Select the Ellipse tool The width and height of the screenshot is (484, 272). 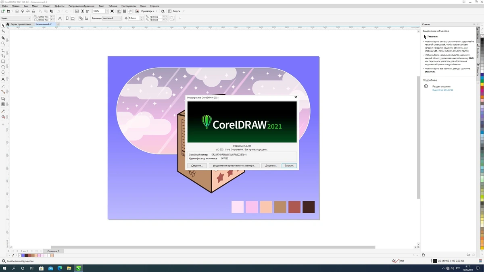(x=3, y=67)
